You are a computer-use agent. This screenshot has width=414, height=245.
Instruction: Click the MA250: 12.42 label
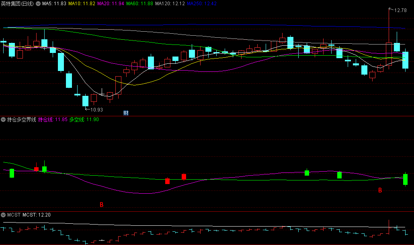click(x=202, y=4)
